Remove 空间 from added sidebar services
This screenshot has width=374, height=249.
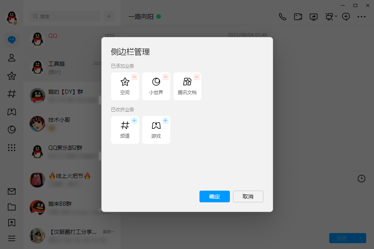pos(134,77)
